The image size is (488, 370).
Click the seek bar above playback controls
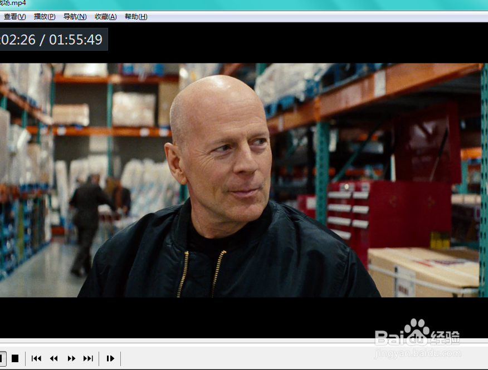tap(244, 341)
